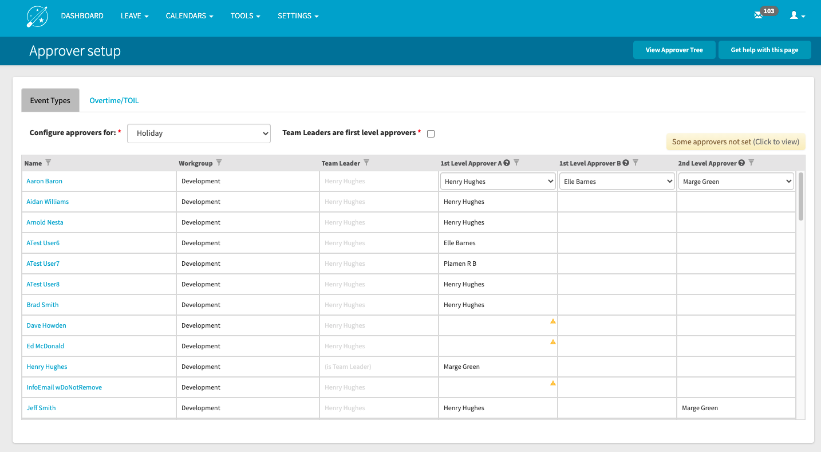Click the View Approver Tree button
The height and width of the screenshot is (452, 821).
pos(674,50)
